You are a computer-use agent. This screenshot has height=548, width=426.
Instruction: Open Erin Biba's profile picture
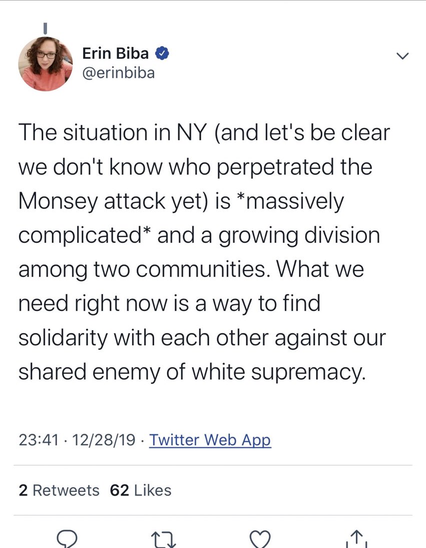click(x=46, y=64)
